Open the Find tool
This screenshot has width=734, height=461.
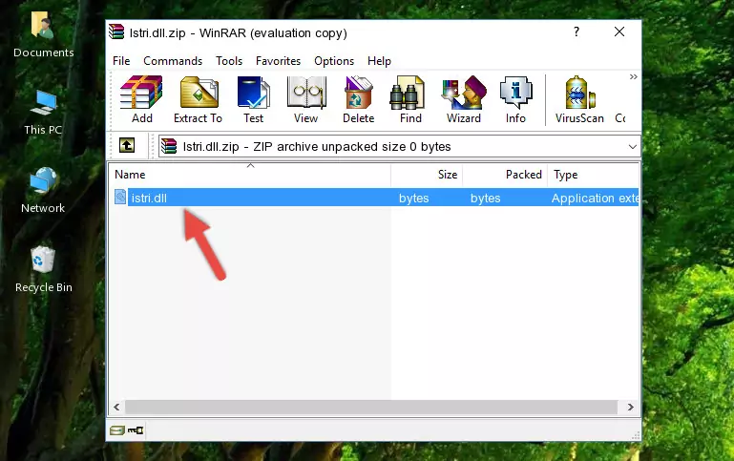410,99
